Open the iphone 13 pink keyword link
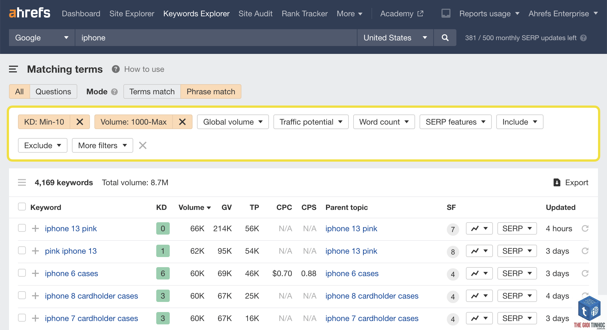The image size is (607, 330). pyautogui.click(x=71, y=228)
